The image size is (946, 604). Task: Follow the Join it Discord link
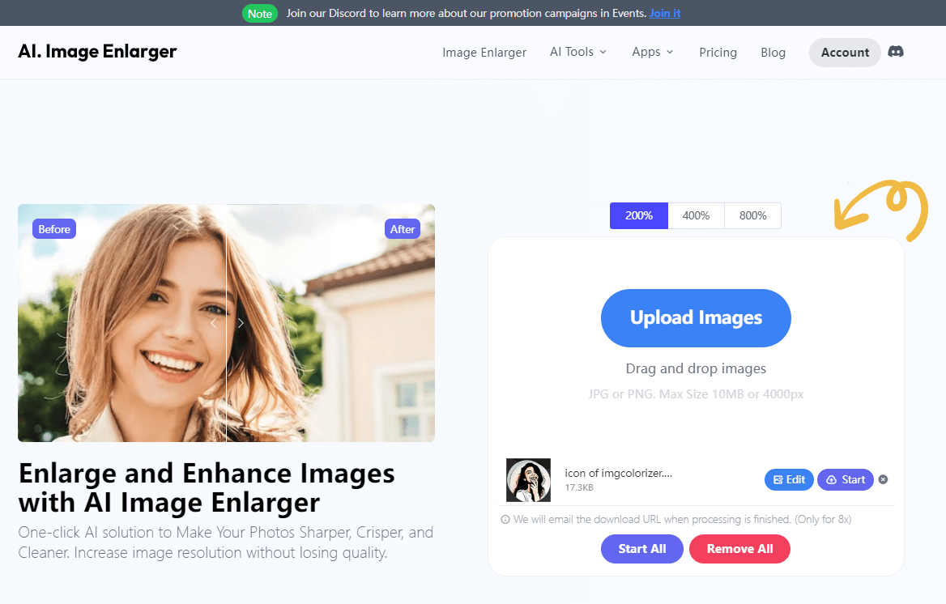click(x=664, y=13)
